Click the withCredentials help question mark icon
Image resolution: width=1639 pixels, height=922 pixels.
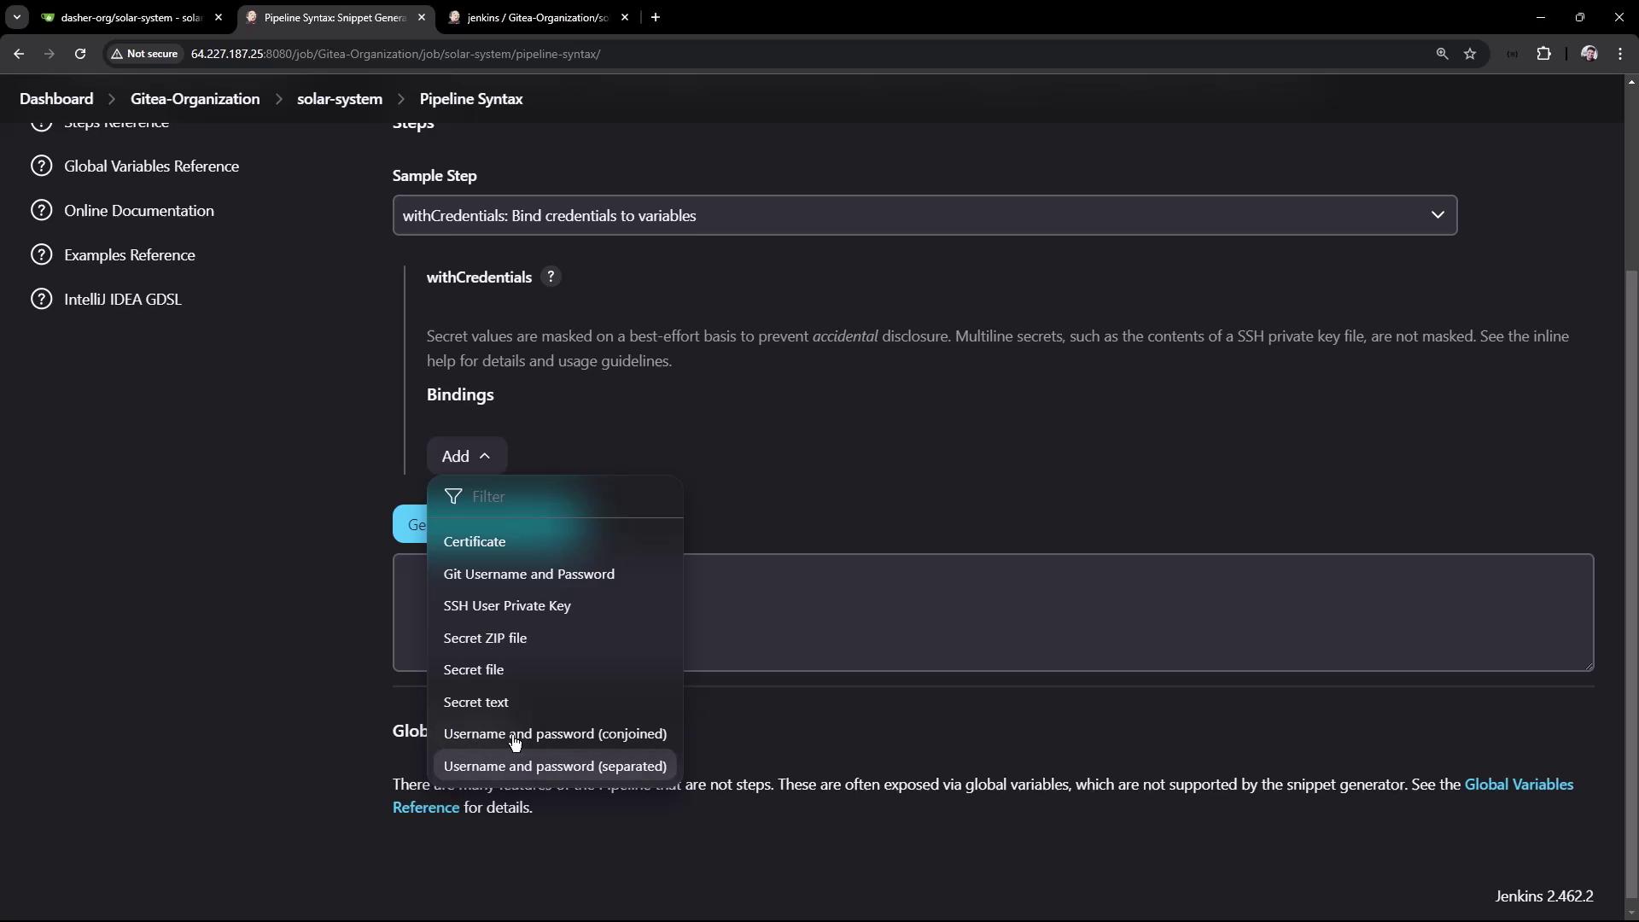click(x=551, y=277)
